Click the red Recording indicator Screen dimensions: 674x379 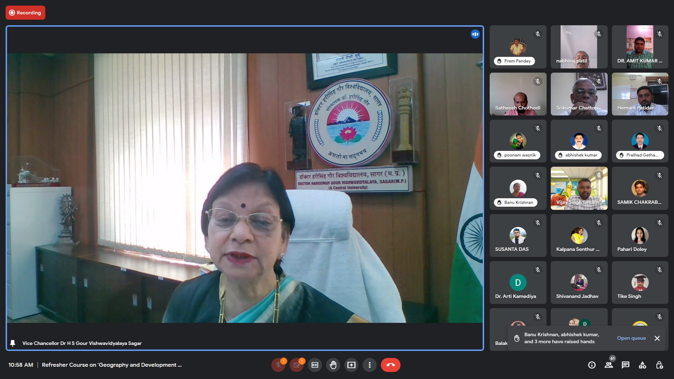point(25,13)
